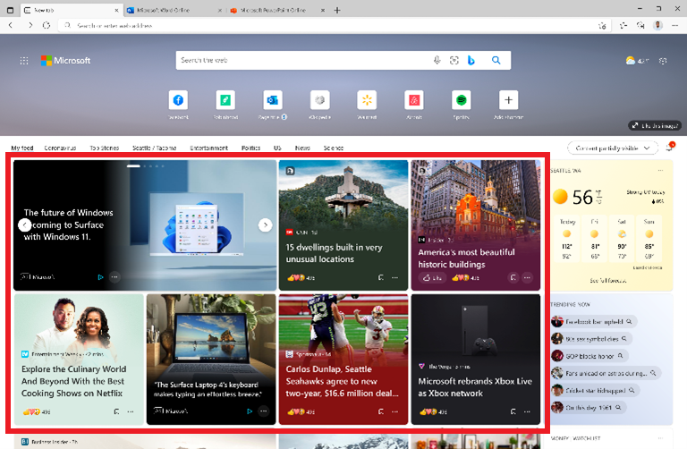Refresh the page with the reload icon
The image size is (687, 449).
47,25
